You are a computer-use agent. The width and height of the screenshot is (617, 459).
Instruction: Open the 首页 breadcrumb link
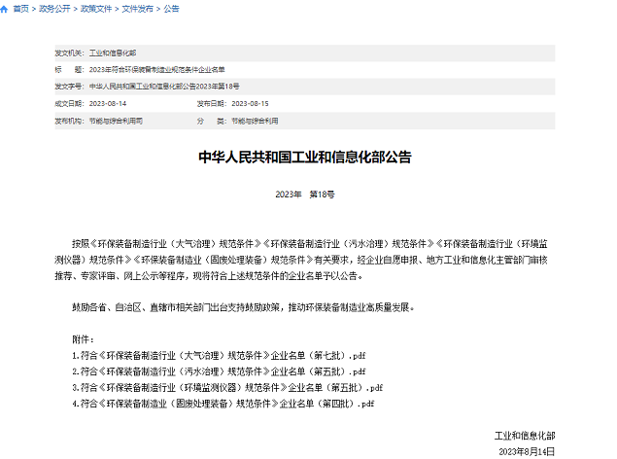[20, 9]
